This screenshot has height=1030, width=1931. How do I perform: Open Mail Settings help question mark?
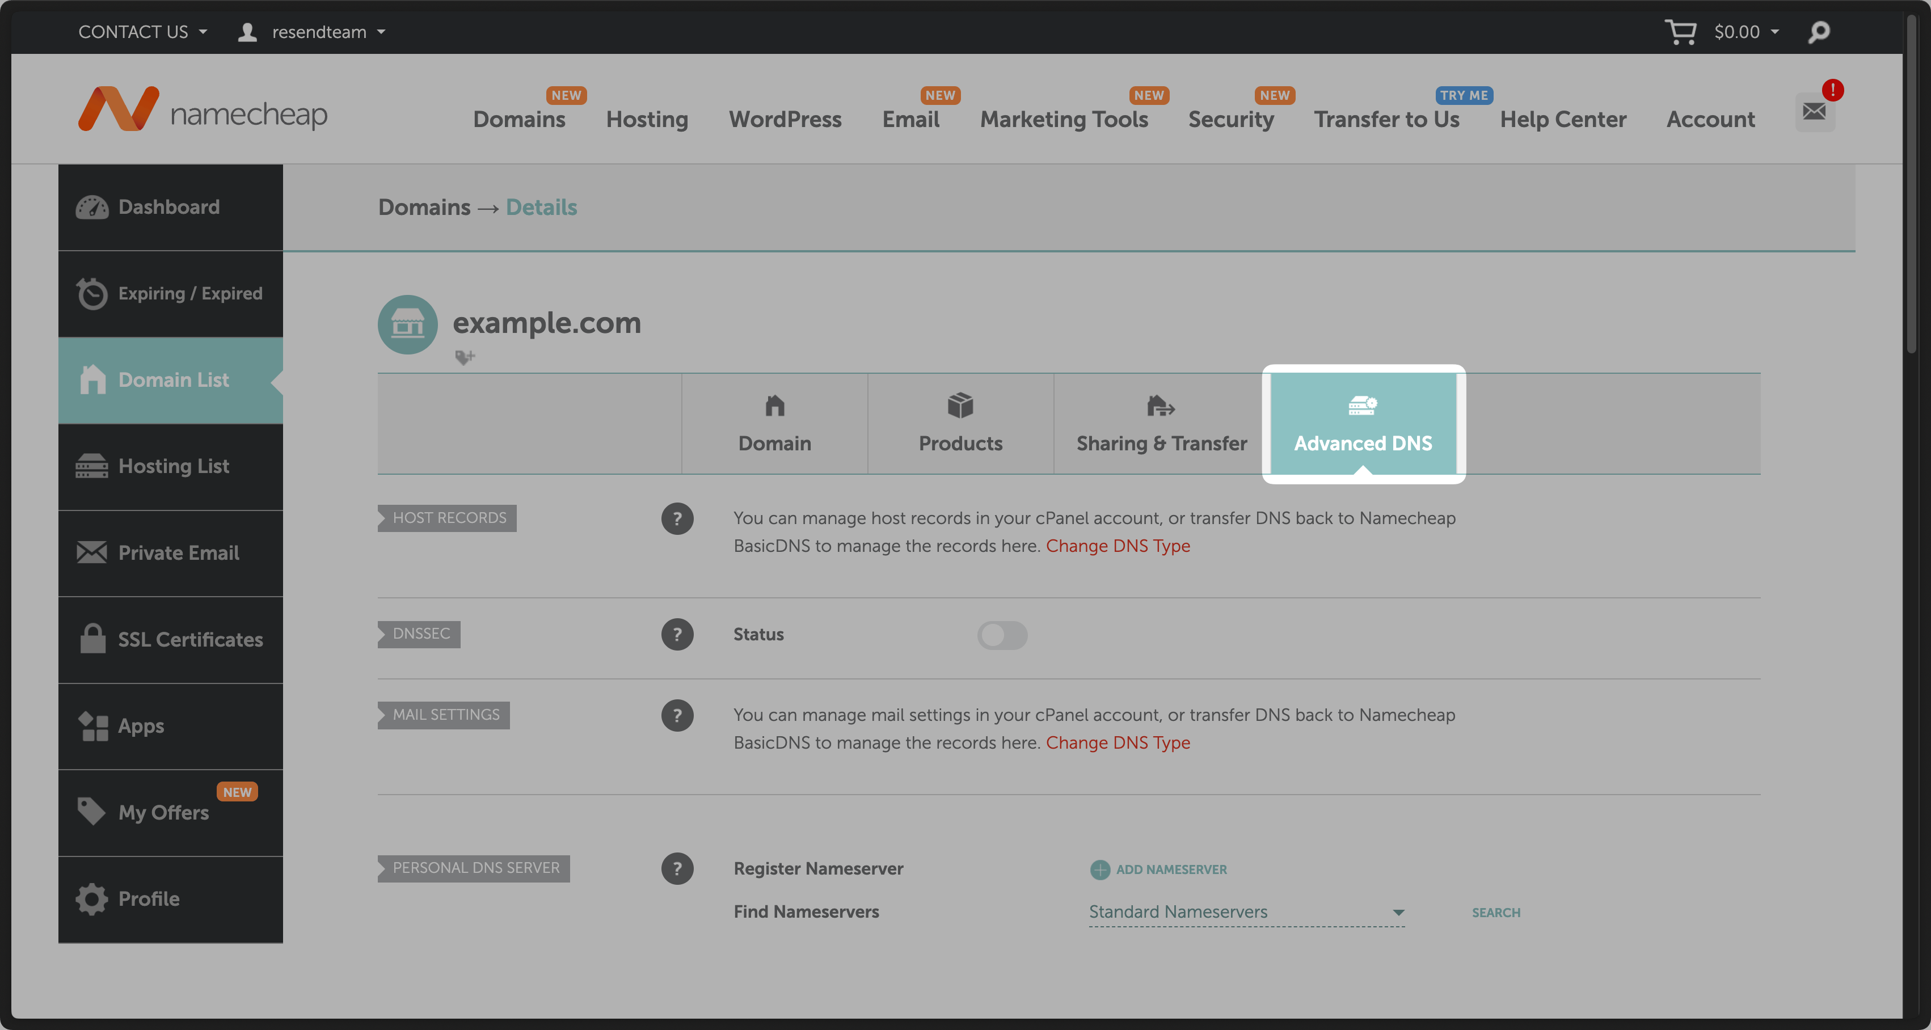click(677, 715)
